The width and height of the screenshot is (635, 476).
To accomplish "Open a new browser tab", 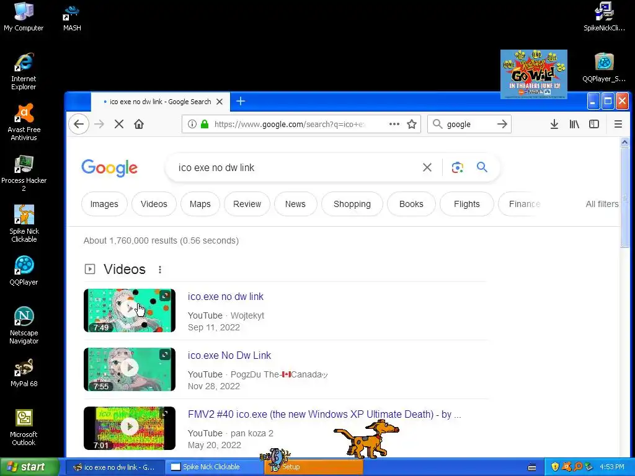I will pos(241,101).
